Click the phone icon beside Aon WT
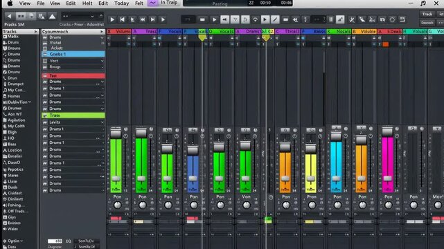Screen dimensions: 444x249 click(x=5, y=114)
